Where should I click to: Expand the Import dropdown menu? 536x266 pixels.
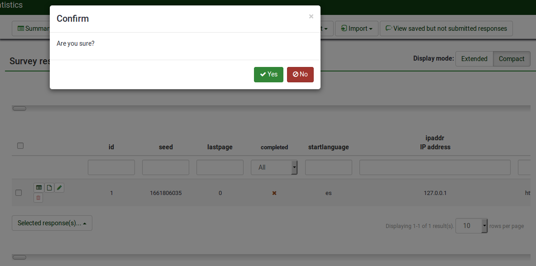pos(357,28)
